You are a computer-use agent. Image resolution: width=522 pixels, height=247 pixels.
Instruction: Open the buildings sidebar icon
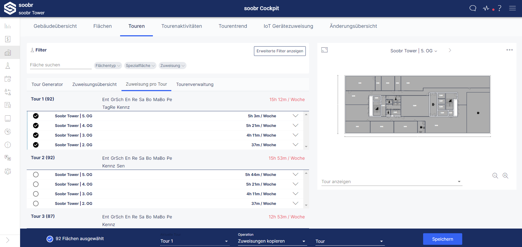pos(8,52)
